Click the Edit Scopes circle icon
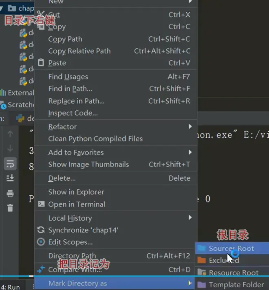 point(41,242)
